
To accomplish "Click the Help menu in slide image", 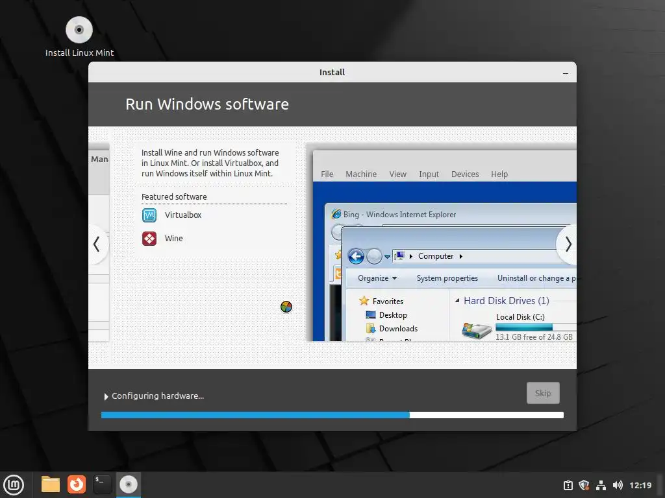I will click(499, 174).
